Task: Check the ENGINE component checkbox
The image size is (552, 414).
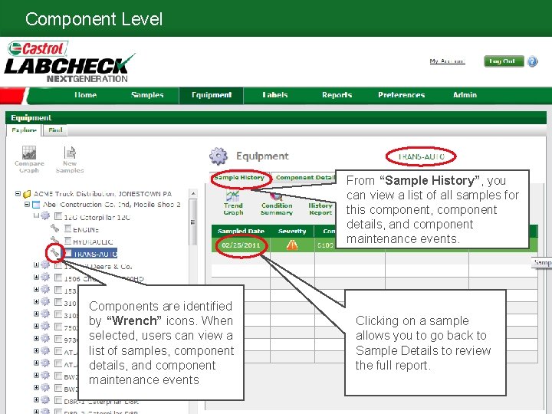Action: (x=68, y=228)
